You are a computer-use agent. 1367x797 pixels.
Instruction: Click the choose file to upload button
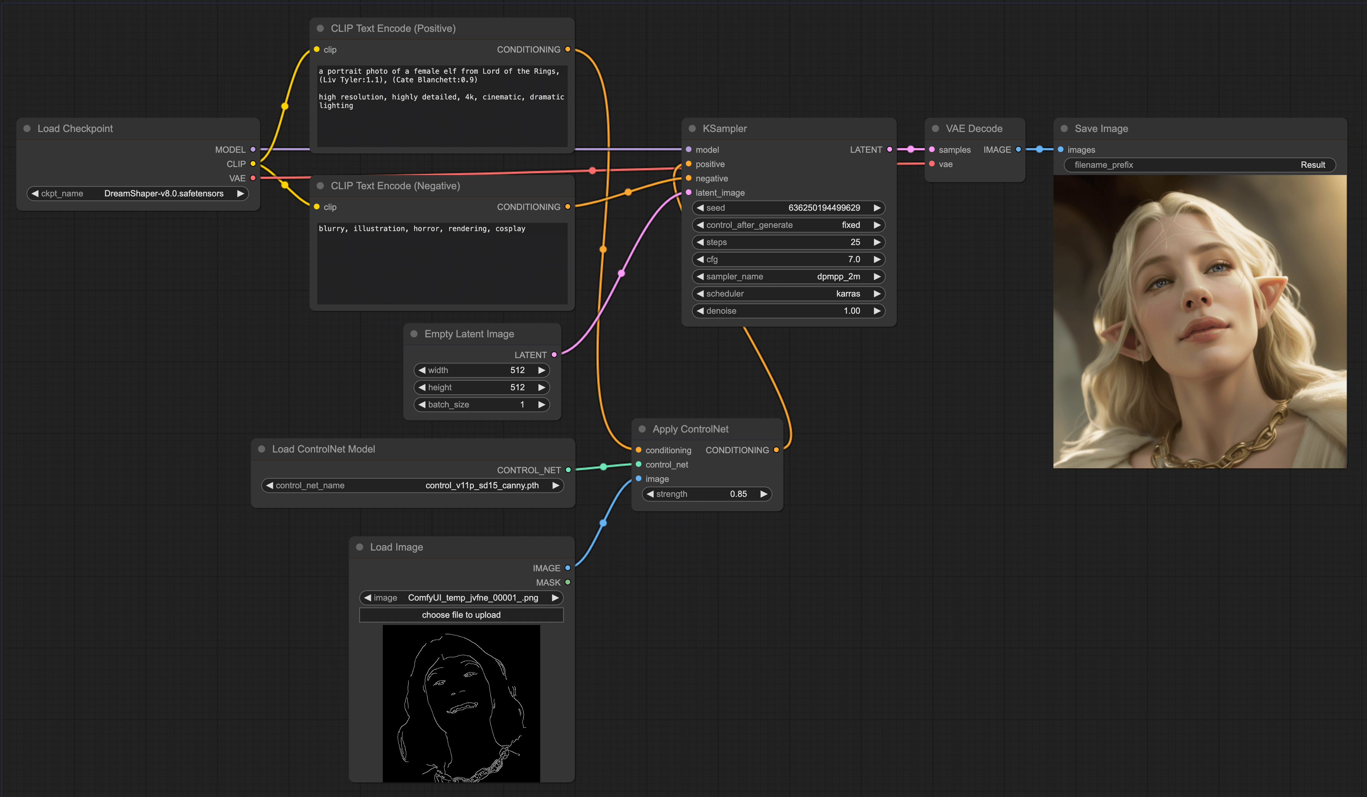[461, 615]
